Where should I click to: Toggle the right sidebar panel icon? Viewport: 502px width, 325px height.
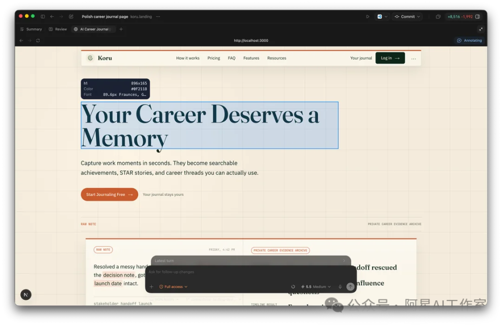point(477,17)
